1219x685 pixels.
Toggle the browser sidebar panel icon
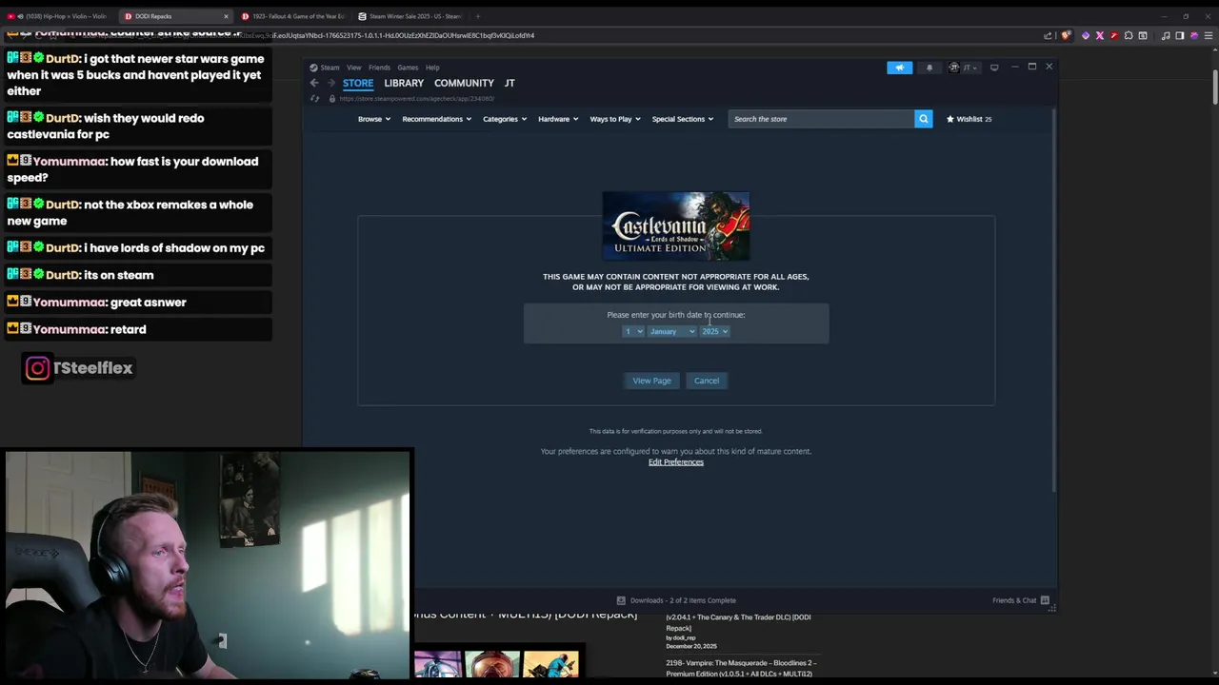click(x=1180, y=36)
